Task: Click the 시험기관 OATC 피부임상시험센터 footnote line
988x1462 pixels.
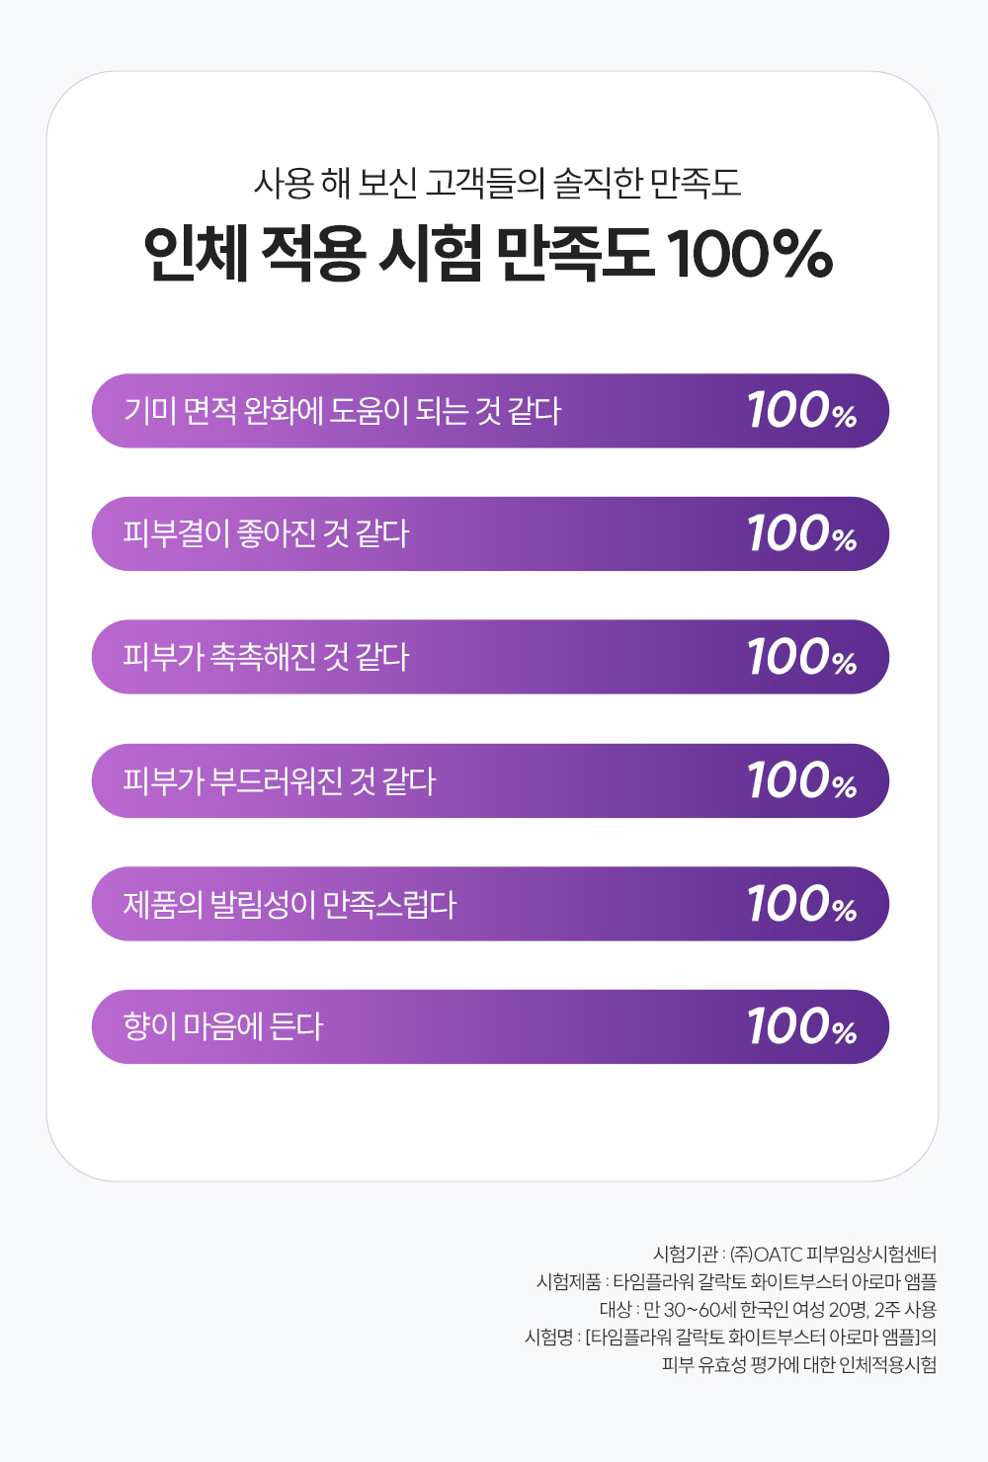Action: (794, 1255)
